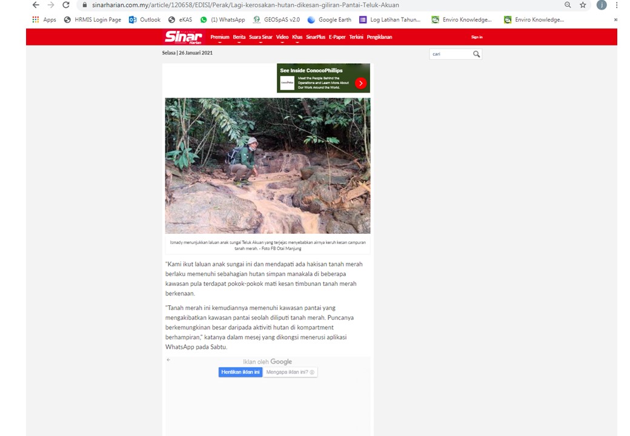Click the date text Selasa | 26 Januari 2021
The height and width of the screenshot is (436, 630).
187,53
